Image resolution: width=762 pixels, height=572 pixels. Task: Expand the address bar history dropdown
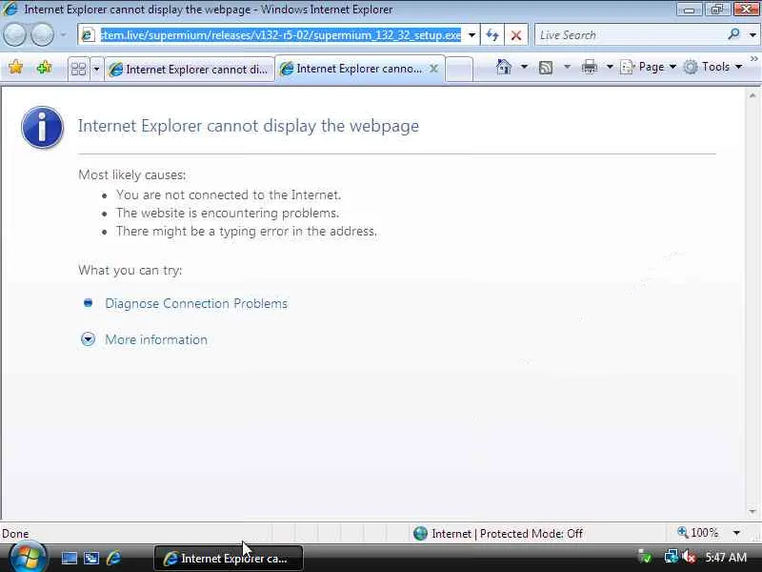[471, 35]
